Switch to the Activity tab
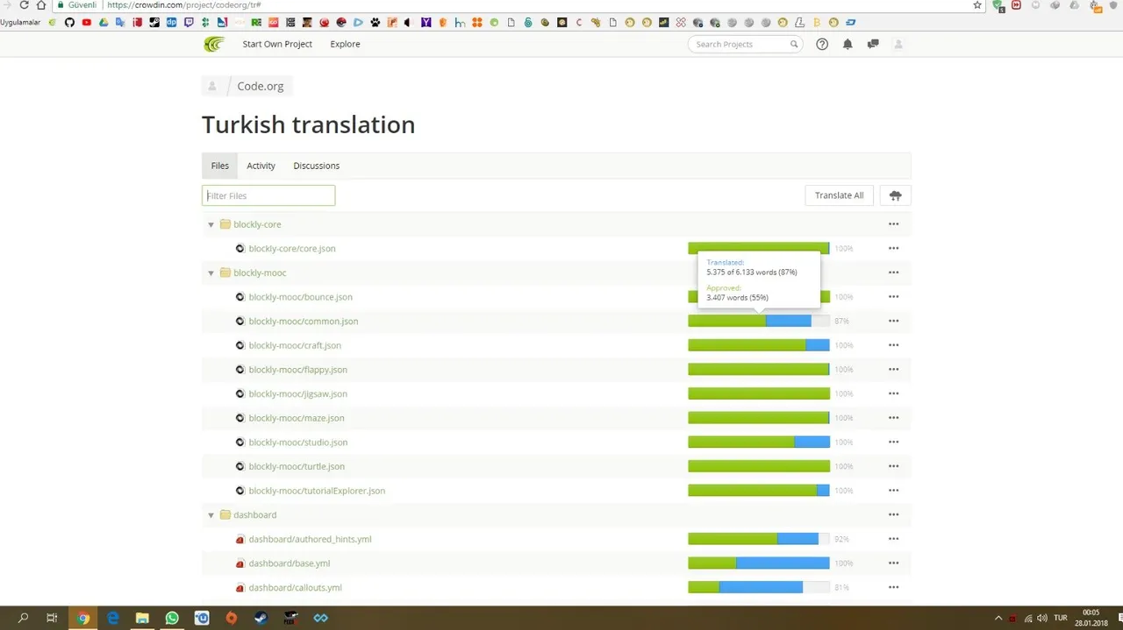 tap(261, 166)
